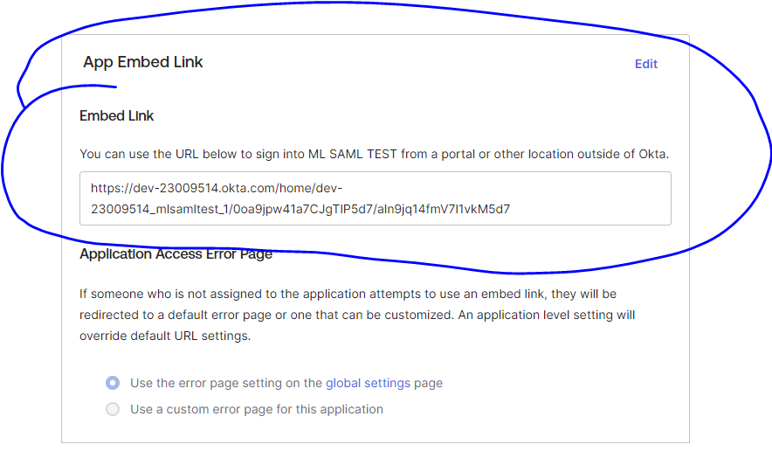
Task: Click the Embed Link subheading
Action: tap(117, 116)
